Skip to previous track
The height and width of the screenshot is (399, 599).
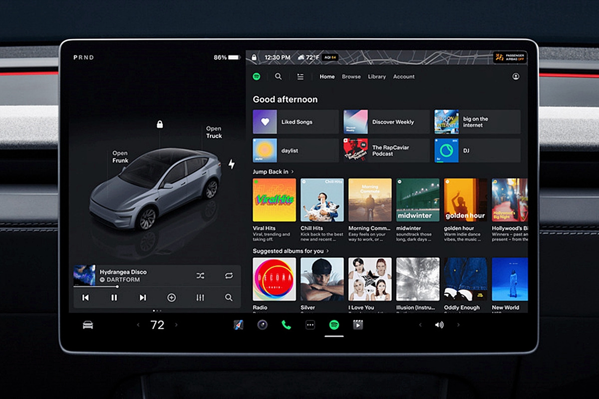tap(85, 298)
